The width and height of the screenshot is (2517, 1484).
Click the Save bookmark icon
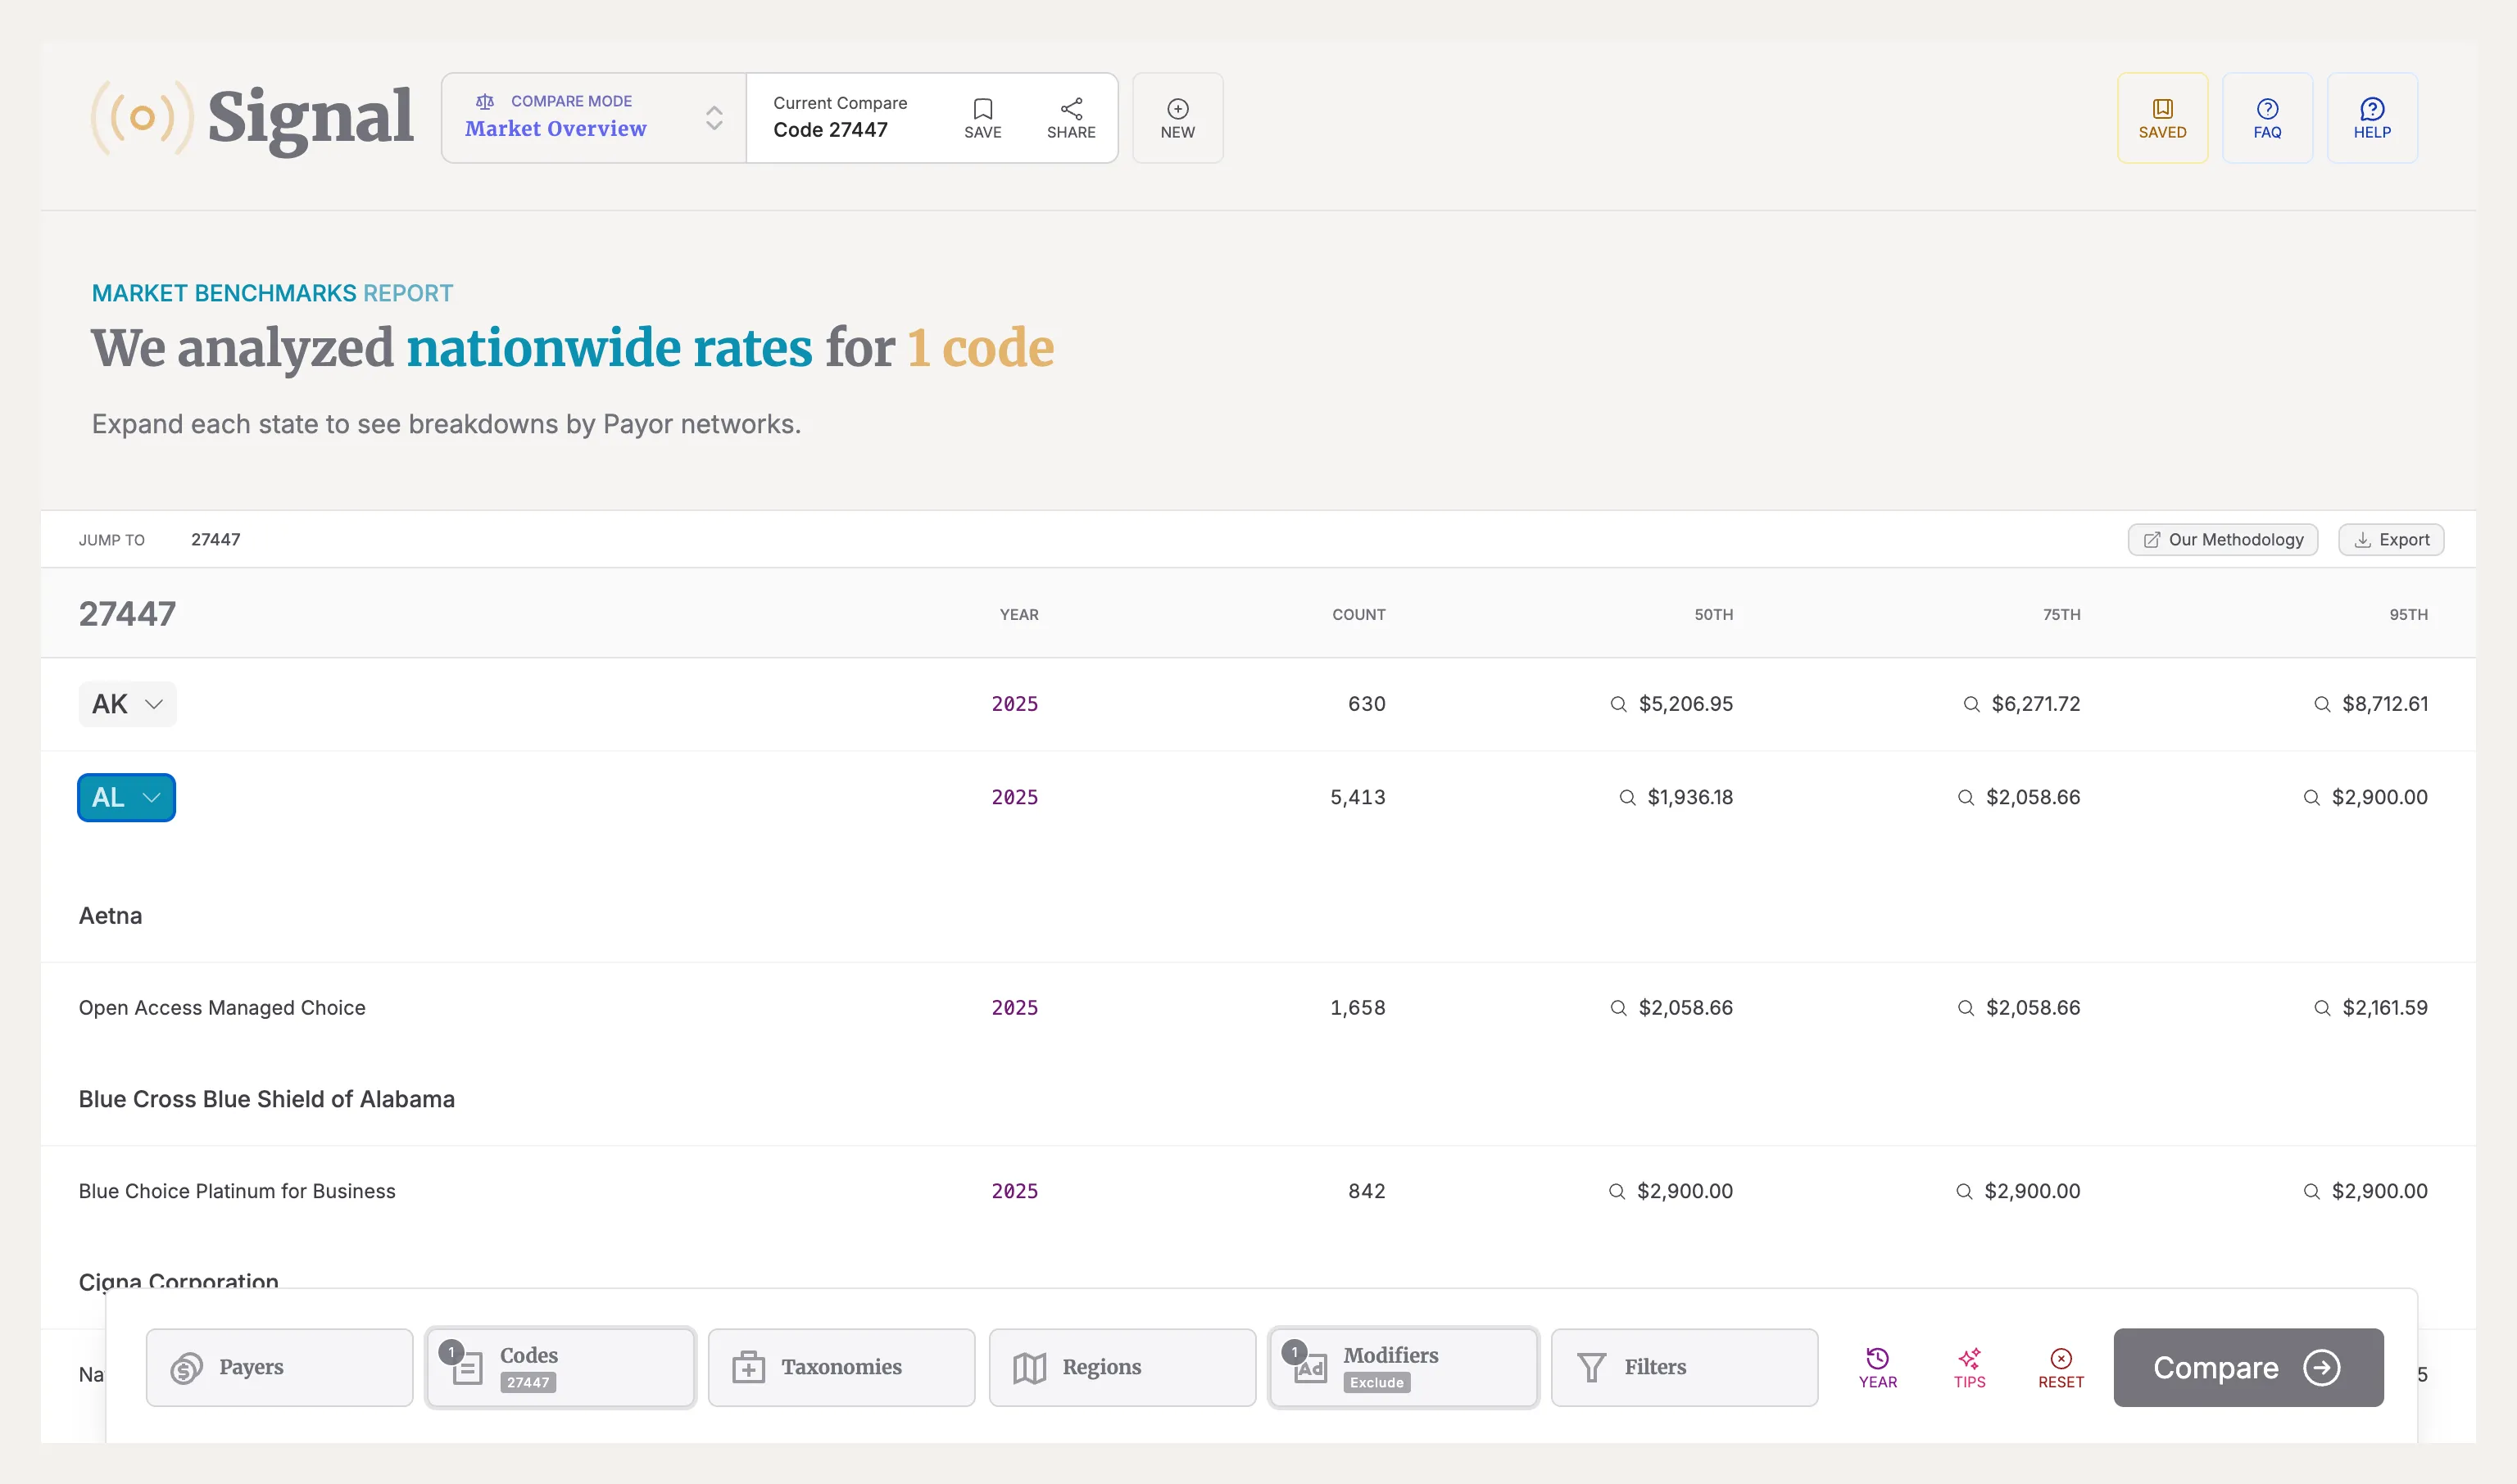[x=982, y=109]
